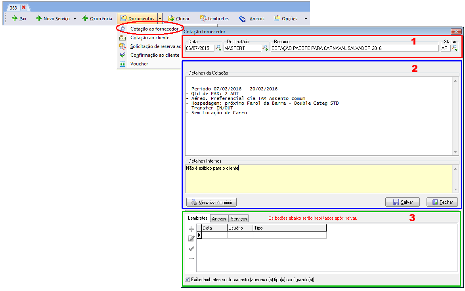Choose Cotação ao cliente menu entry

[x=150, y=38]
